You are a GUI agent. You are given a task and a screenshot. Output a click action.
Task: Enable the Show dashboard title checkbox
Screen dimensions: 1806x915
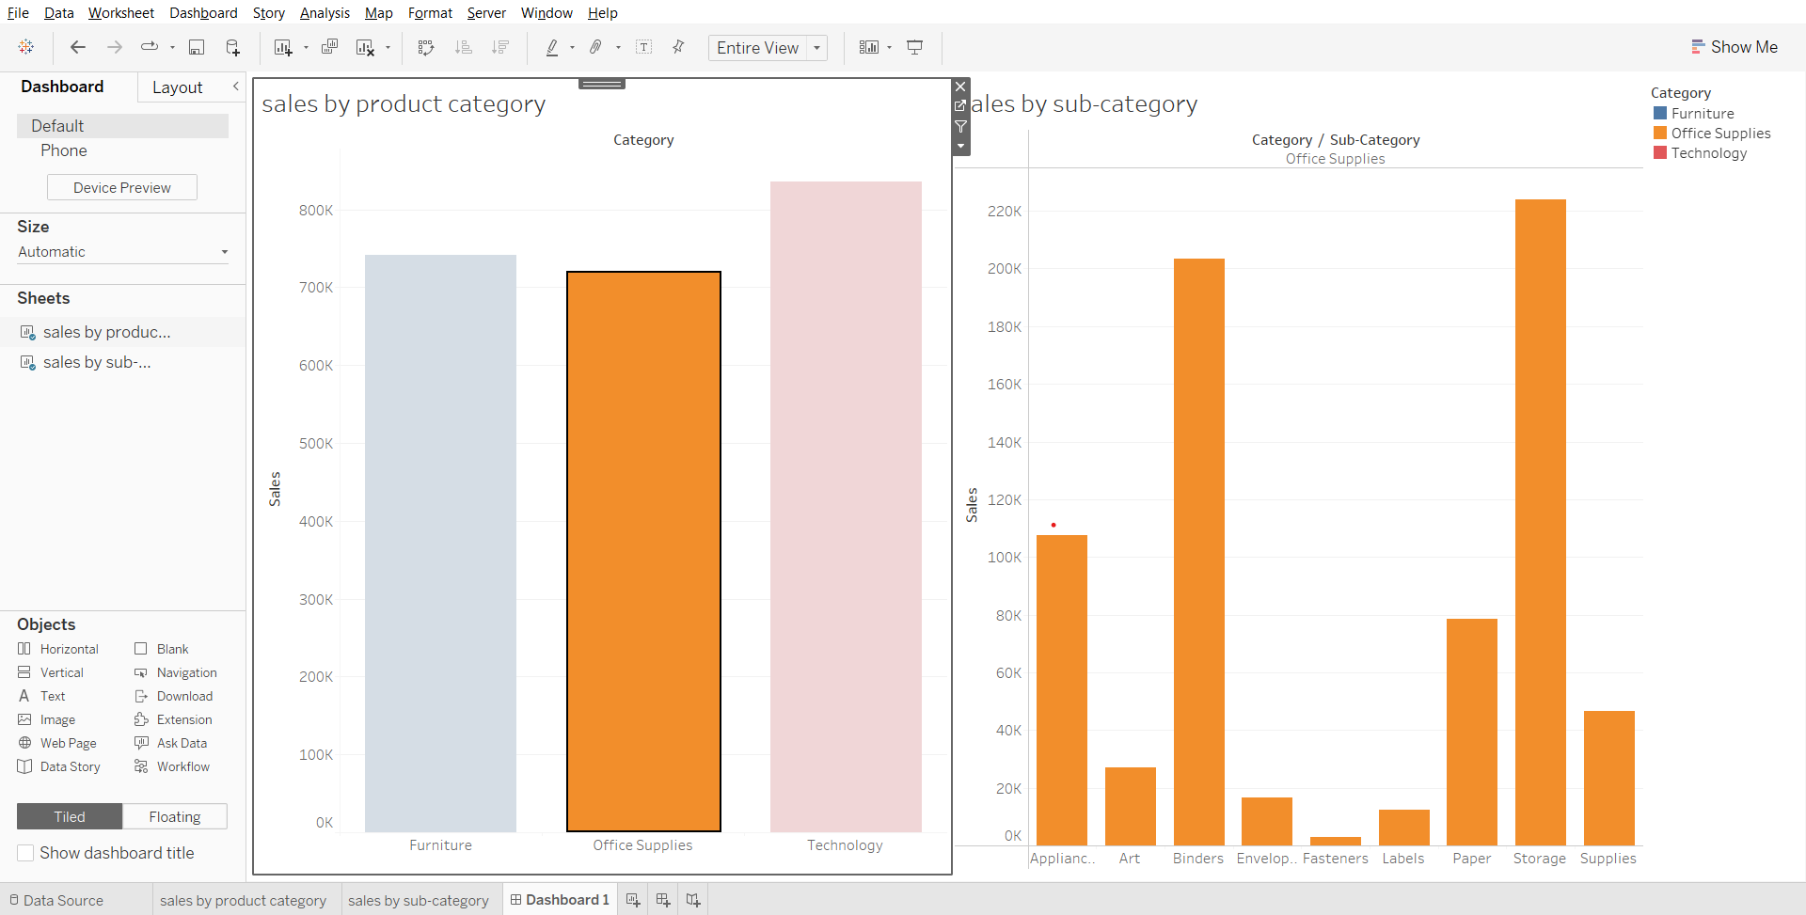point(25,853)
